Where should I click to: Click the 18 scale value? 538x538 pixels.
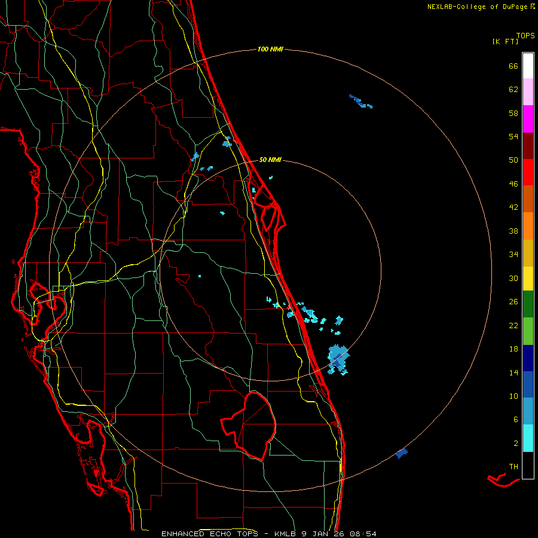(513, 349)
